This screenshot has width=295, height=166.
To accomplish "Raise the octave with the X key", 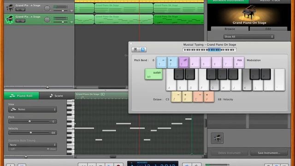I will pyautogui.click(x=187, y=97).
